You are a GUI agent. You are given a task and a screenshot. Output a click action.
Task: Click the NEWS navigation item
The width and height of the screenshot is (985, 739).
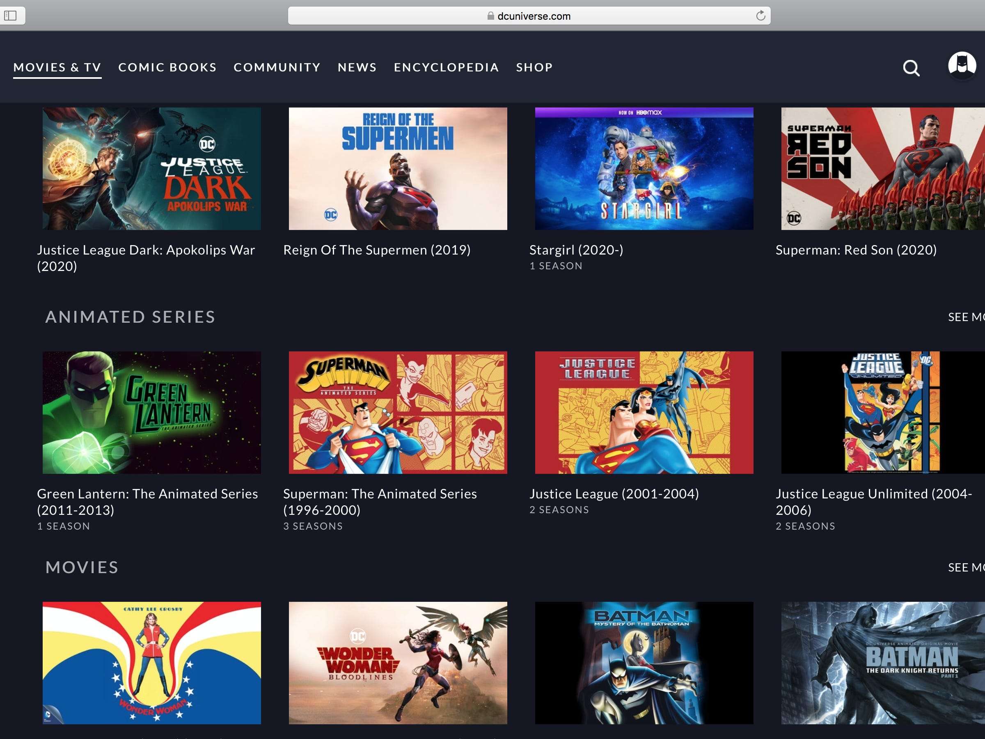356,67
